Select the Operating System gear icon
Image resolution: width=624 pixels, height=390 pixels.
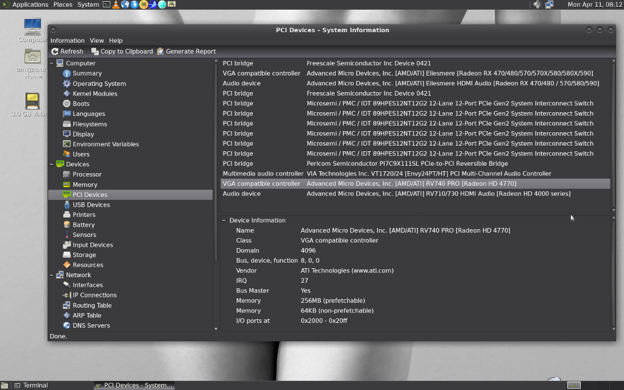point(66,83)
